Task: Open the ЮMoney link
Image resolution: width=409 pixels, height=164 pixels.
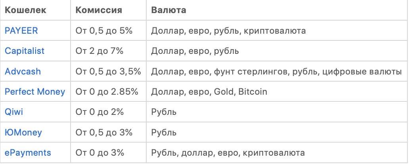Action: coord(23,133)
